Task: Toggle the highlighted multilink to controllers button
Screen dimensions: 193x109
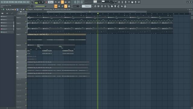Action: [x=66, y=6]
